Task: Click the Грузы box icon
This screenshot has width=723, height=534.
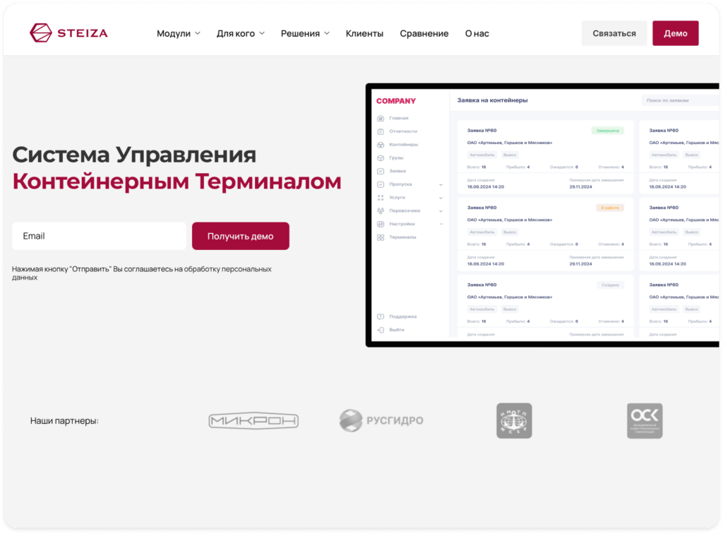Action: (x=381, y=158)
